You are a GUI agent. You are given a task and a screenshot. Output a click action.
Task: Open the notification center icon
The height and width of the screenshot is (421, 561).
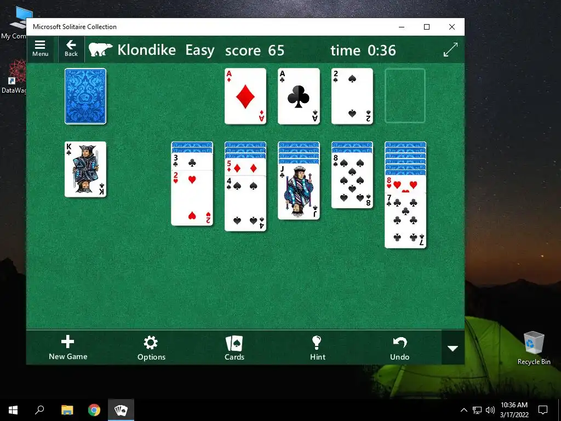543,410
